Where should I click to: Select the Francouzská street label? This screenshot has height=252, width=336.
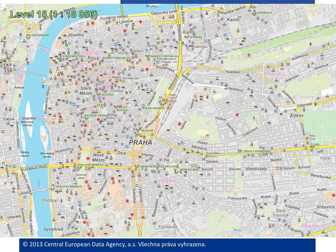[x=237, y=198]
